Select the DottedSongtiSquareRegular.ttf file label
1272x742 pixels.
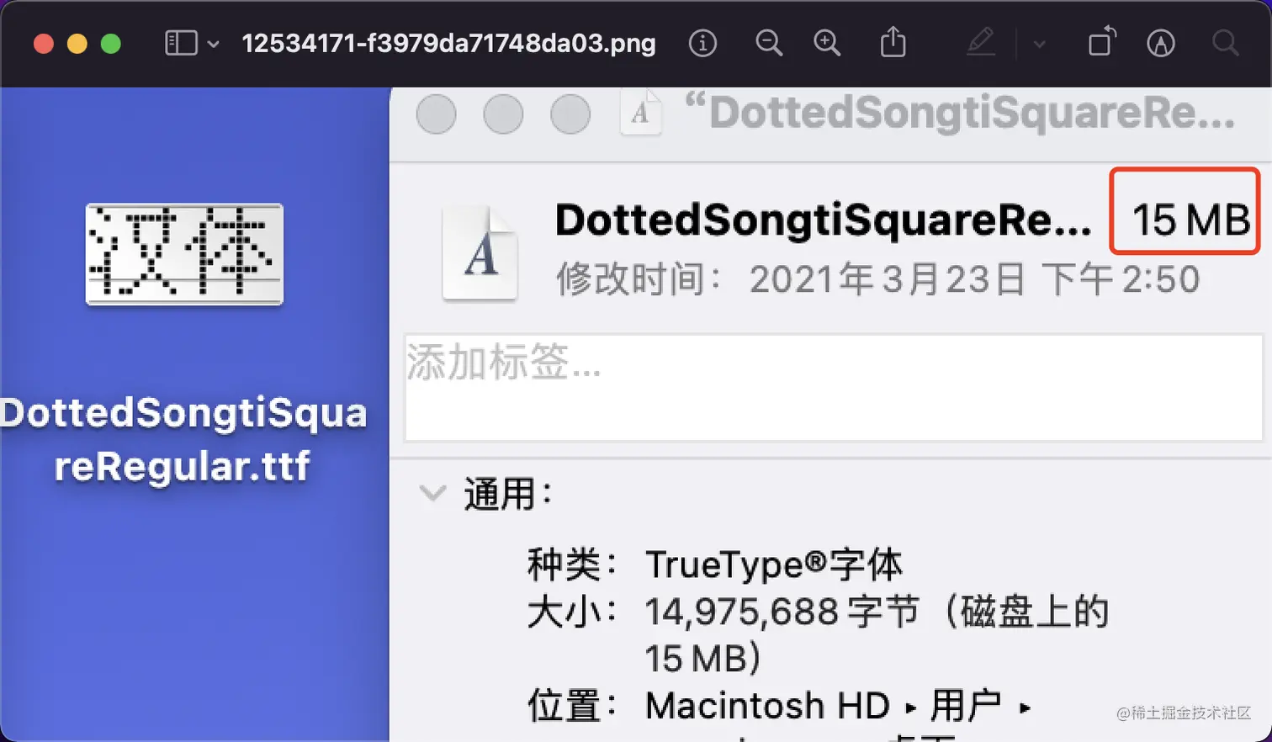(x=183, y=439)
